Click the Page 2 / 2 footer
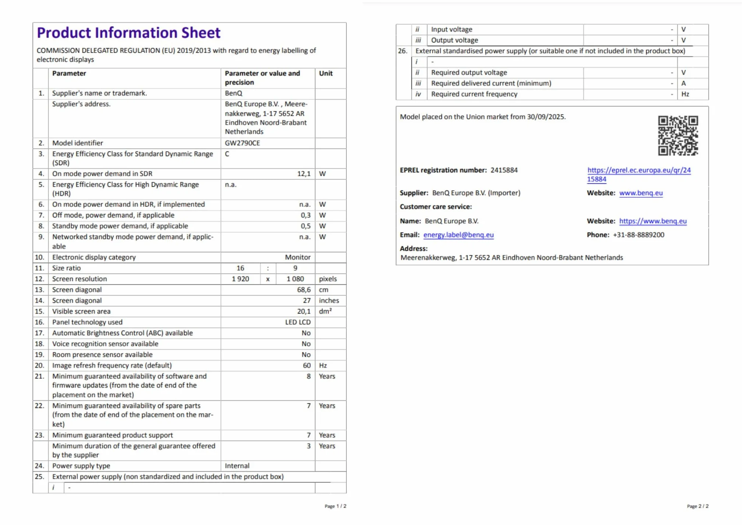The height and width of the screenshot is (525, 742). point(698,506)
